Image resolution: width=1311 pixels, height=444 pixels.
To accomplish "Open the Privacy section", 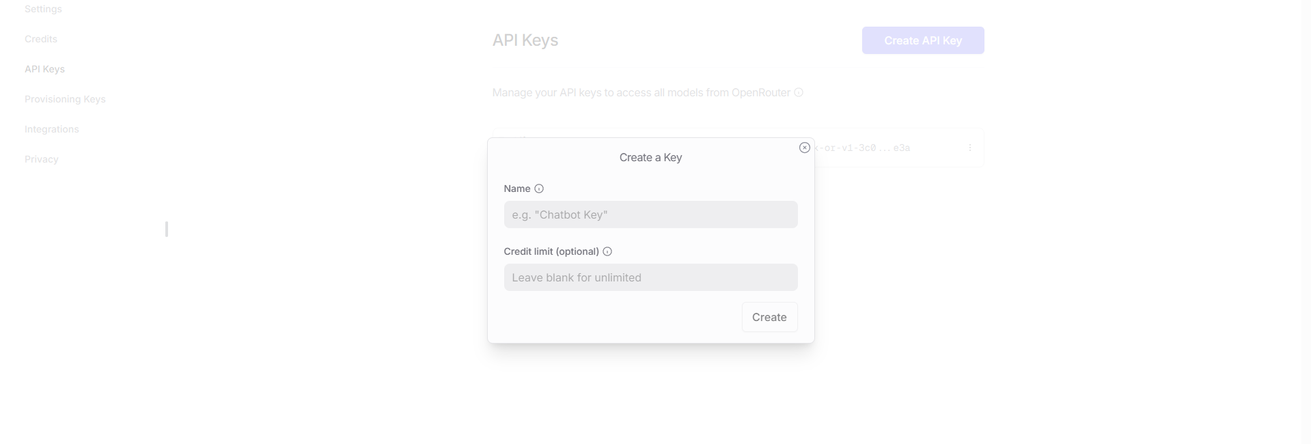I will coord(42,159).
